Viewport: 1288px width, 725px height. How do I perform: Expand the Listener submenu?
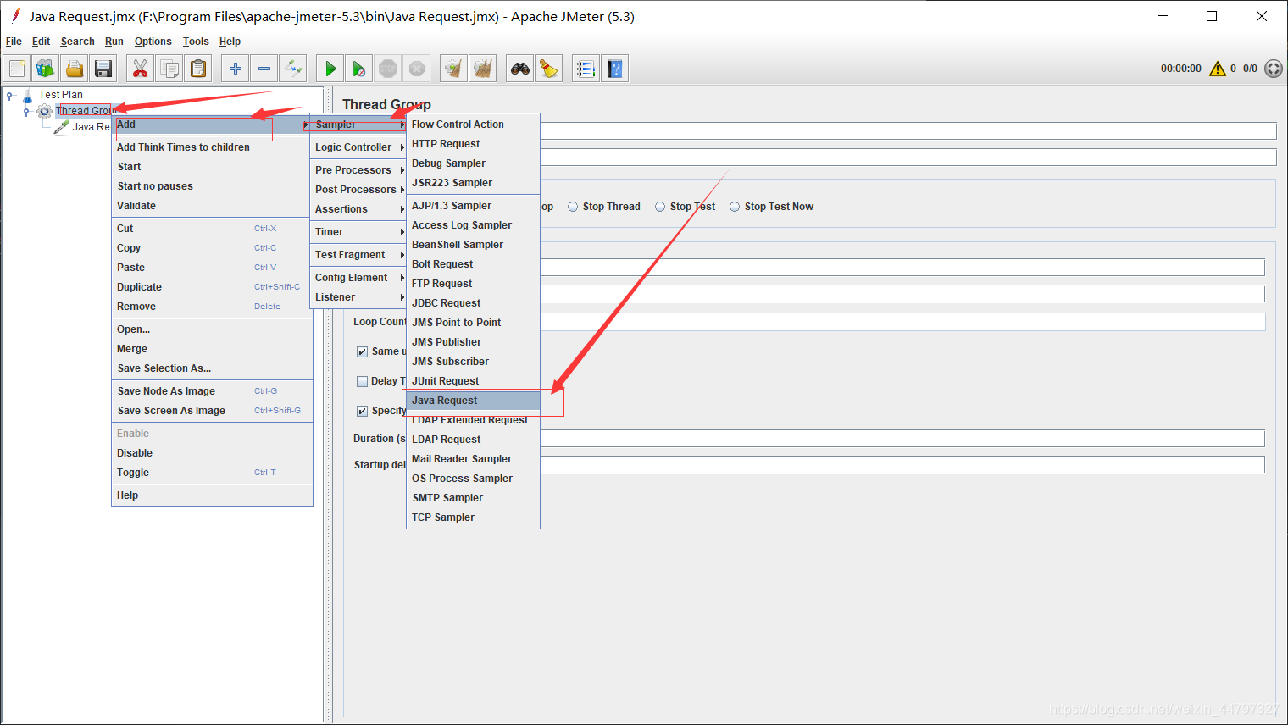(x=358, y=297)
